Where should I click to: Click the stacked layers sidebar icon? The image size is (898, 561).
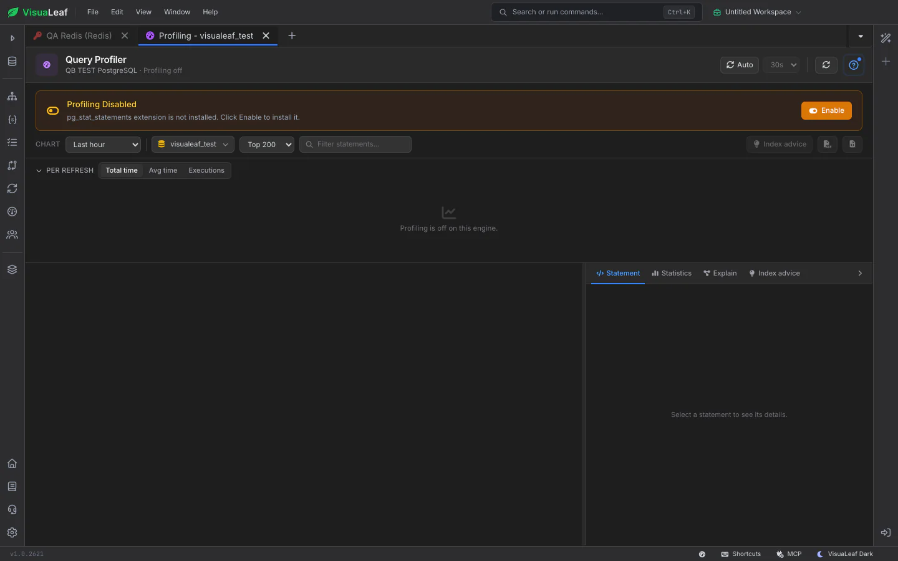[12, 270]
